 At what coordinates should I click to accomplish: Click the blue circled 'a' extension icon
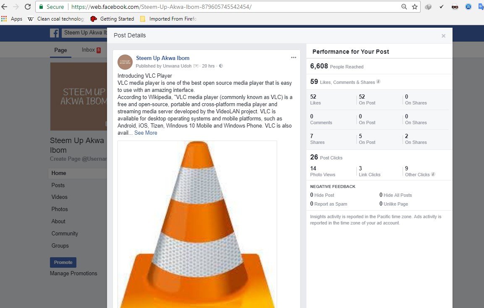pyautogui.click(x=468, y=6)
